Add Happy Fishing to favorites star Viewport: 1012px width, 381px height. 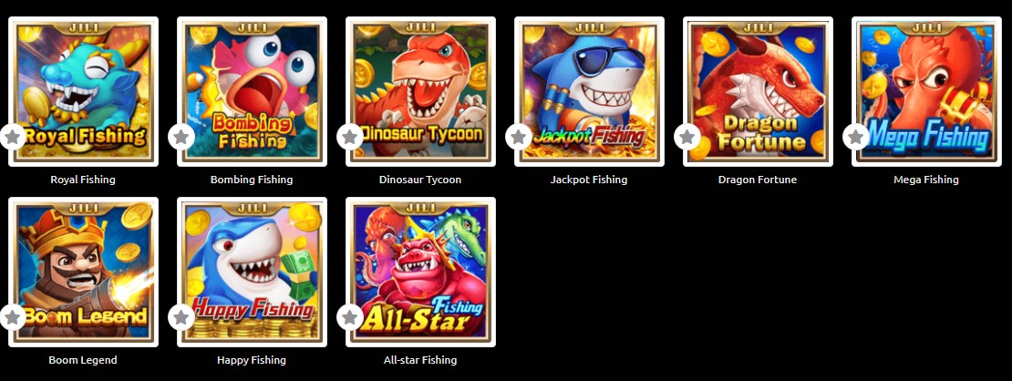[181, 317]
